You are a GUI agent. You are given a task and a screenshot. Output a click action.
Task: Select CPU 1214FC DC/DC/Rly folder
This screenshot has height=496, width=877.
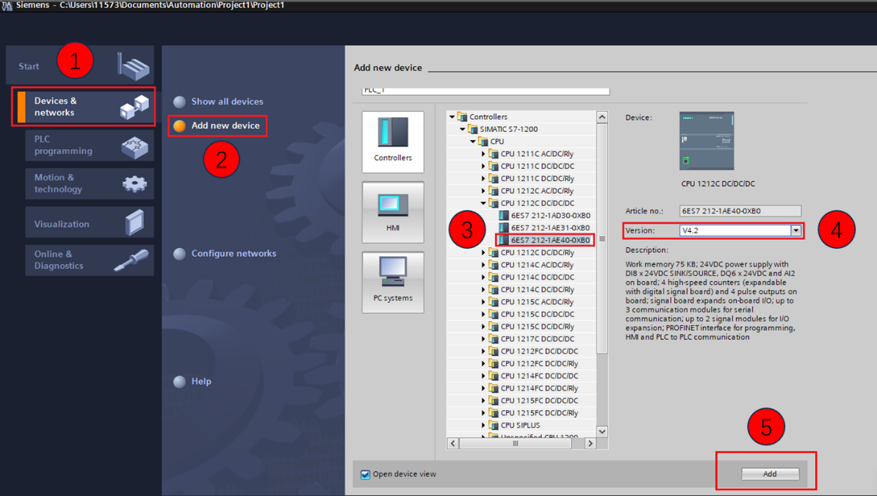533,388
